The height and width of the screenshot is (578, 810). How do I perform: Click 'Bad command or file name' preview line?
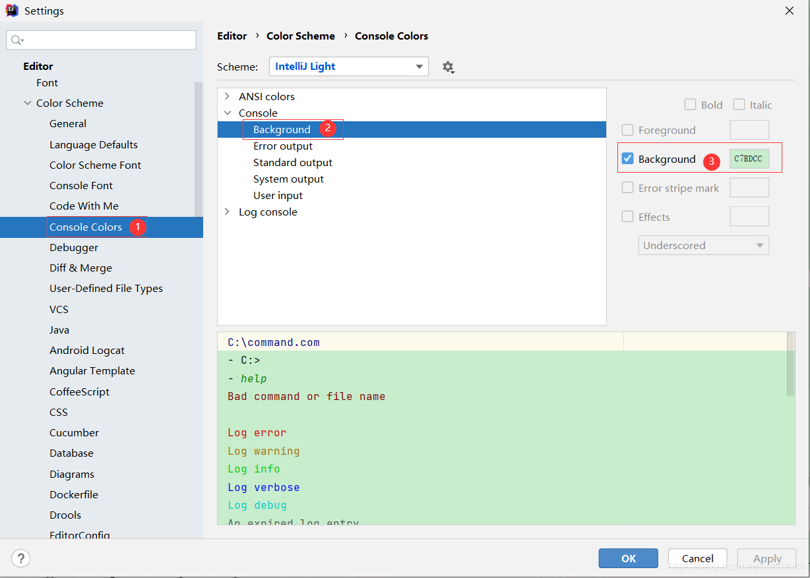point(307,397)
